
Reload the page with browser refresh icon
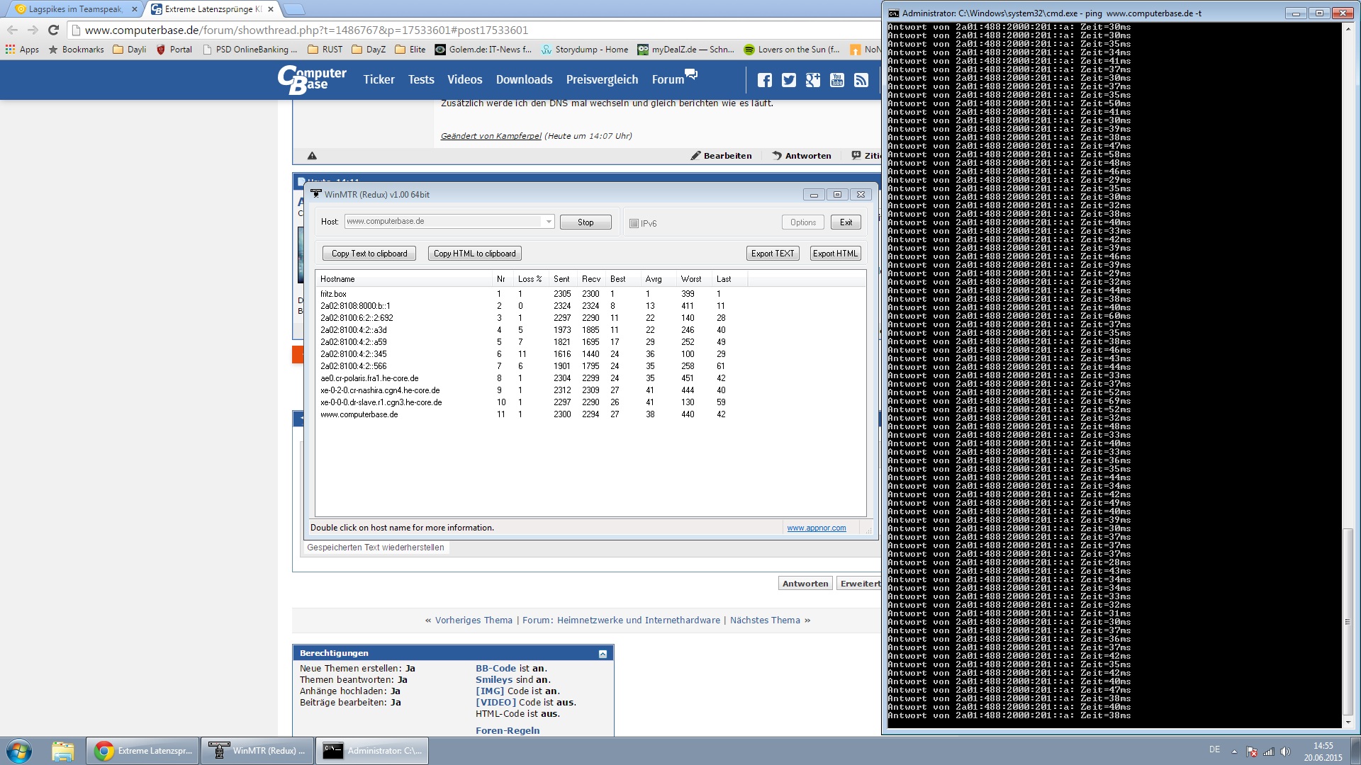click(x=53, y=30)
